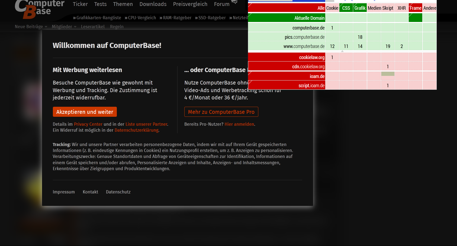Viewport: 457px width, 246px height.
Task: Toggle the Grafik column header
Action: [x=360, y=8]
